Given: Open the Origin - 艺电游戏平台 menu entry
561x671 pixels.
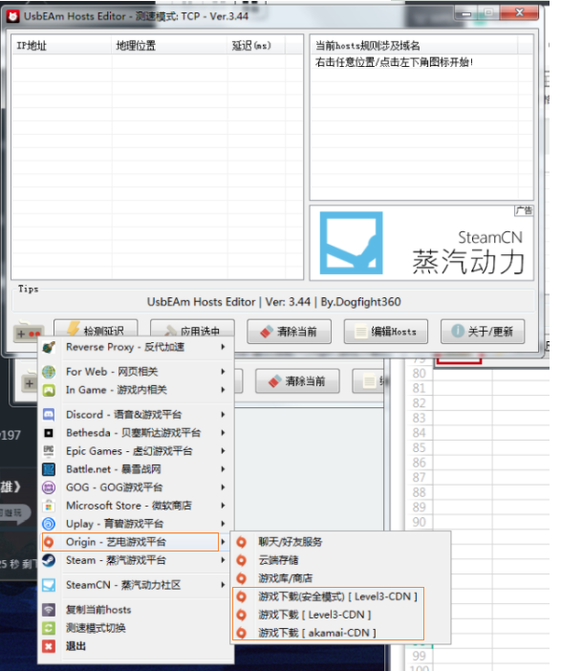Looking at the screenshot, I should 135,542.
